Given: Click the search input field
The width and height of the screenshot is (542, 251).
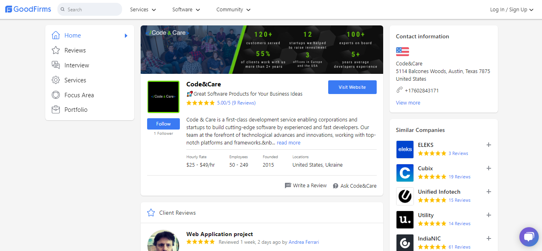Looking at the screenshot, I should click(x=90, y=9).
